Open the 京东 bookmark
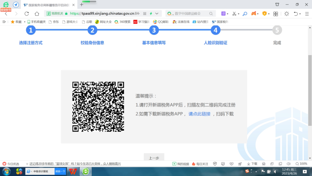 click(54, 22)
